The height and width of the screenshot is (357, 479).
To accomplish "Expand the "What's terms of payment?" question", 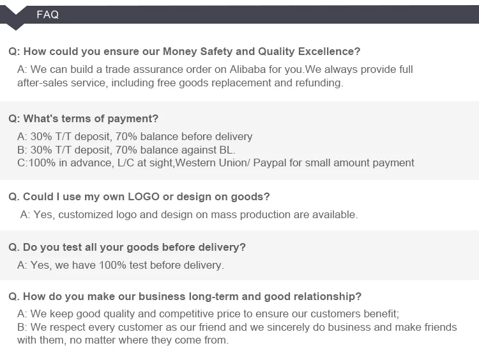I will point(83,118).
